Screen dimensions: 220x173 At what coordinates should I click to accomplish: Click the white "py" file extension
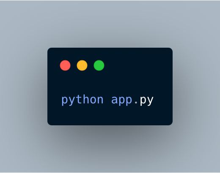[146, 100]
